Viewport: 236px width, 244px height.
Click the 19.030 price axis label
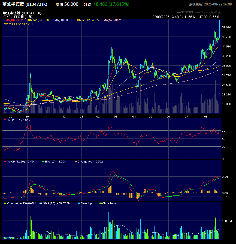[226, 104]
